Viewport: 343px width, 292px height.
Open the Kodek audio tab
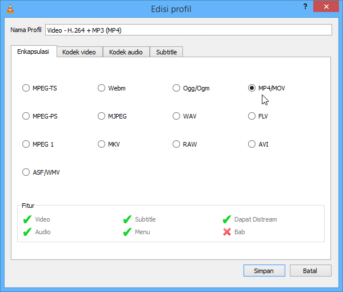(x=126, y=52)
